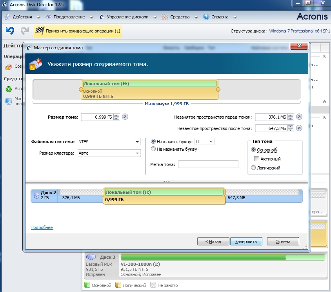Select the Логический volume type
This screenshot has height=292, width=331.
(x=253, y=168)
